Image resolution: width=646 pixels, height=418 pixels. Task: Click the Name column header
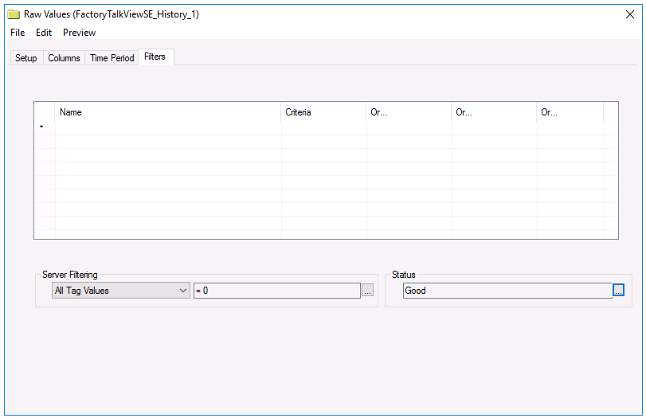click(x=168, y=112)
